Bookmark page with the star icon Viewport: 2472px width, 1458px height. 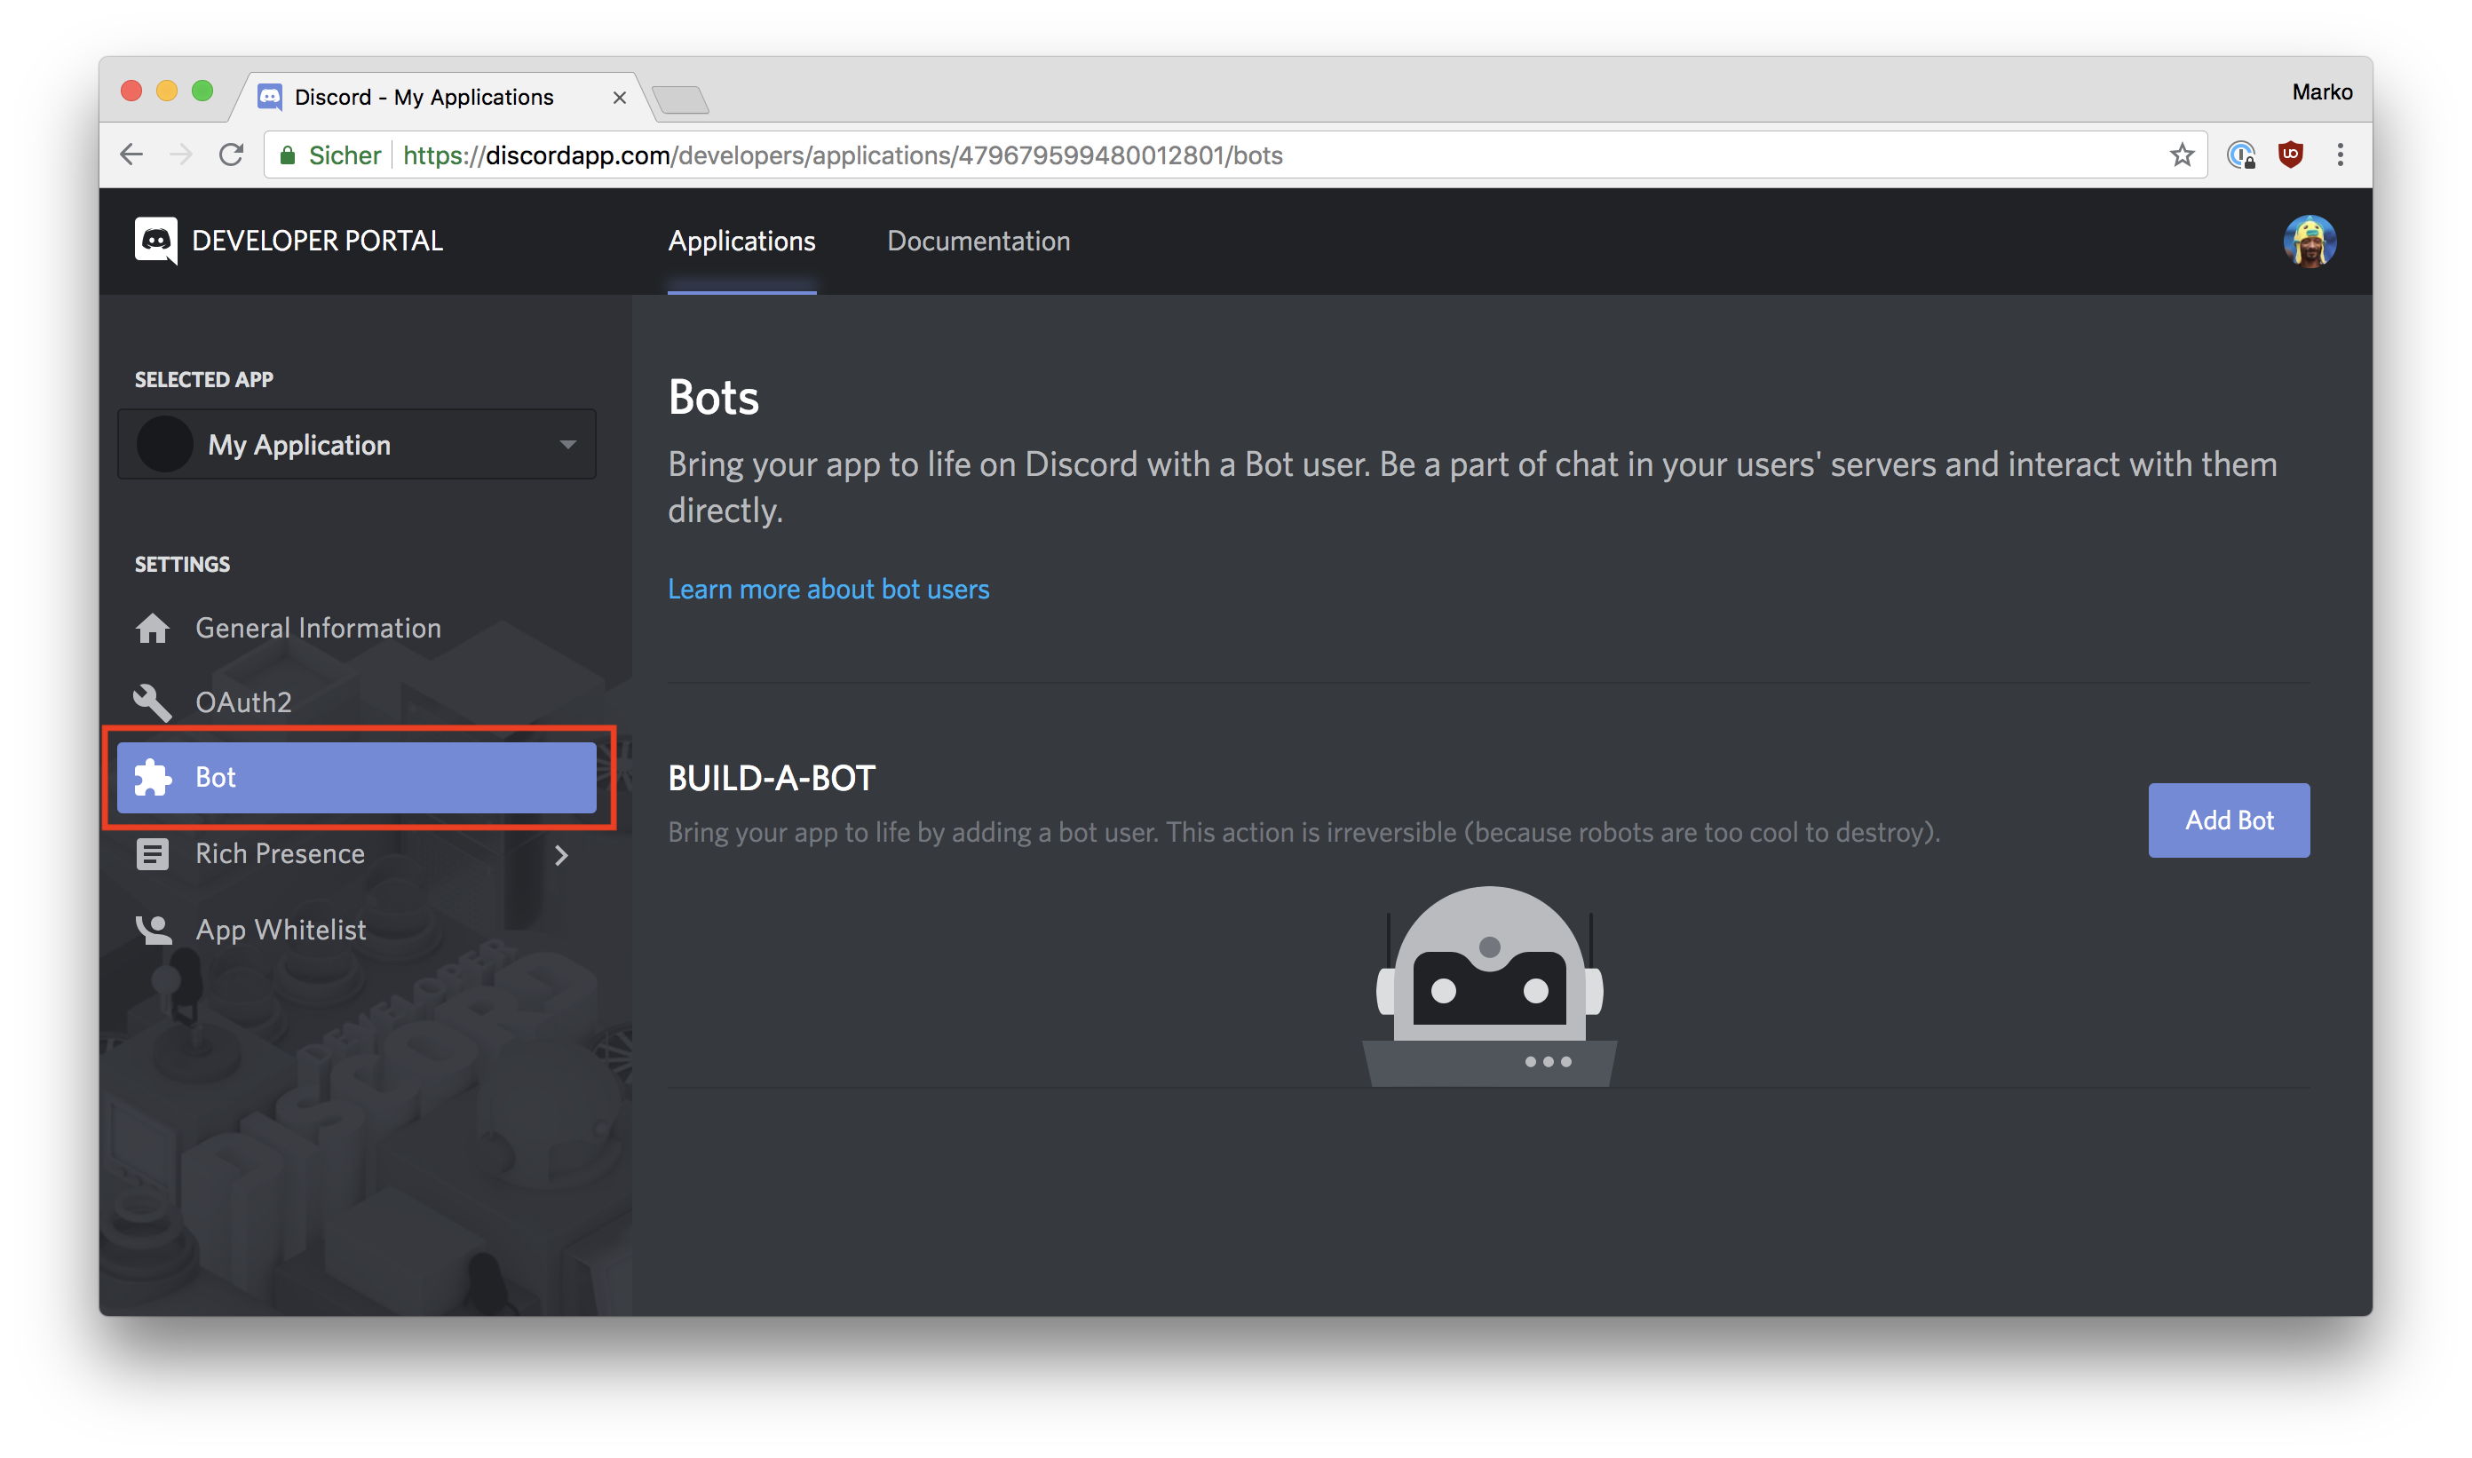[2181, 155]
